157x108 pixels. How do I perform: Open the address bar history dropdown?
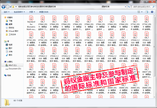[x=126, y=7]
